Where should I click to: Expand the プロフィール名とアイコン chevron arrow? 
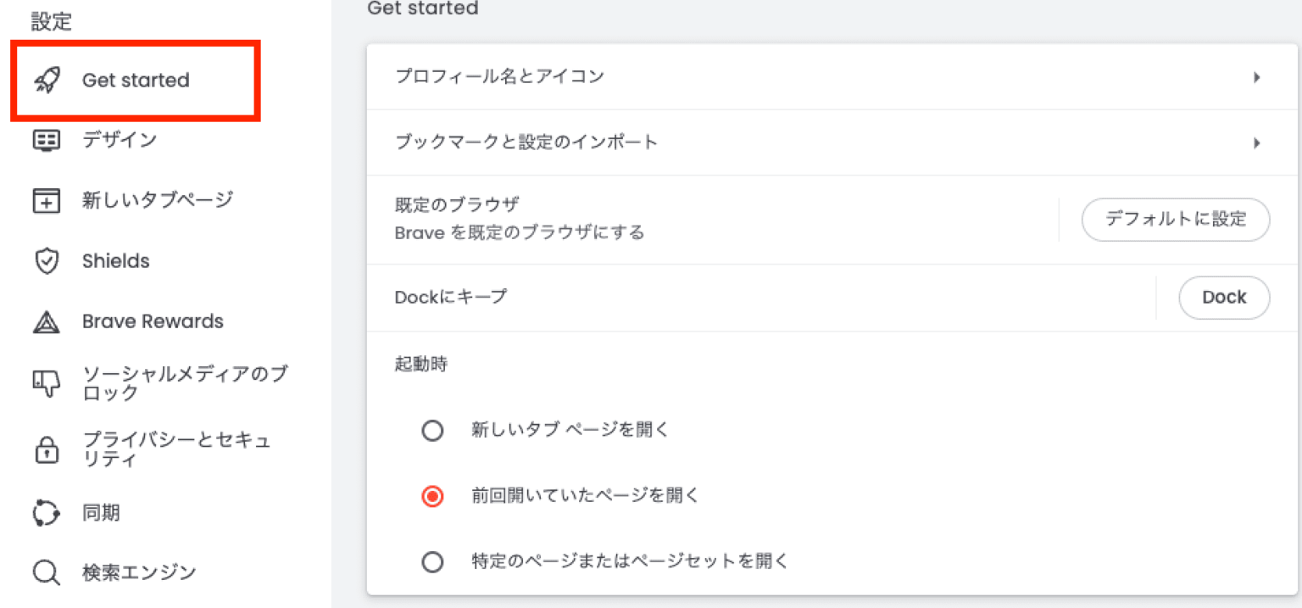pos(1257,76)
